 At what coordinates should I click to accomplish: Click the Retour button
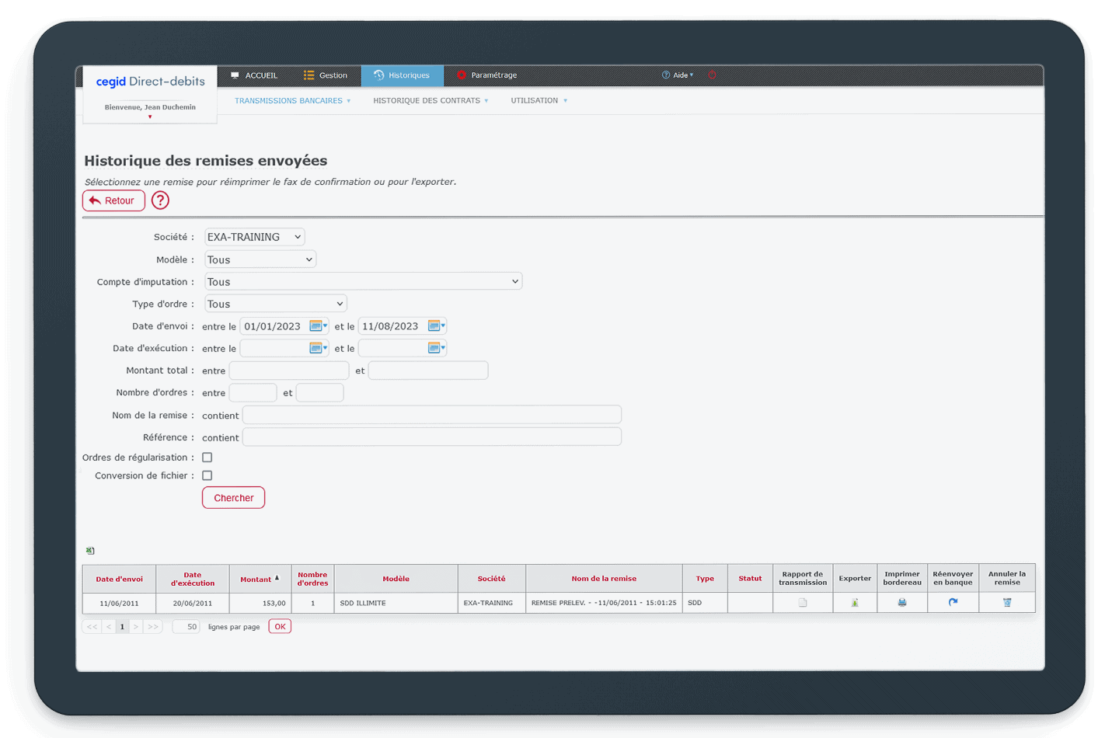113,200
